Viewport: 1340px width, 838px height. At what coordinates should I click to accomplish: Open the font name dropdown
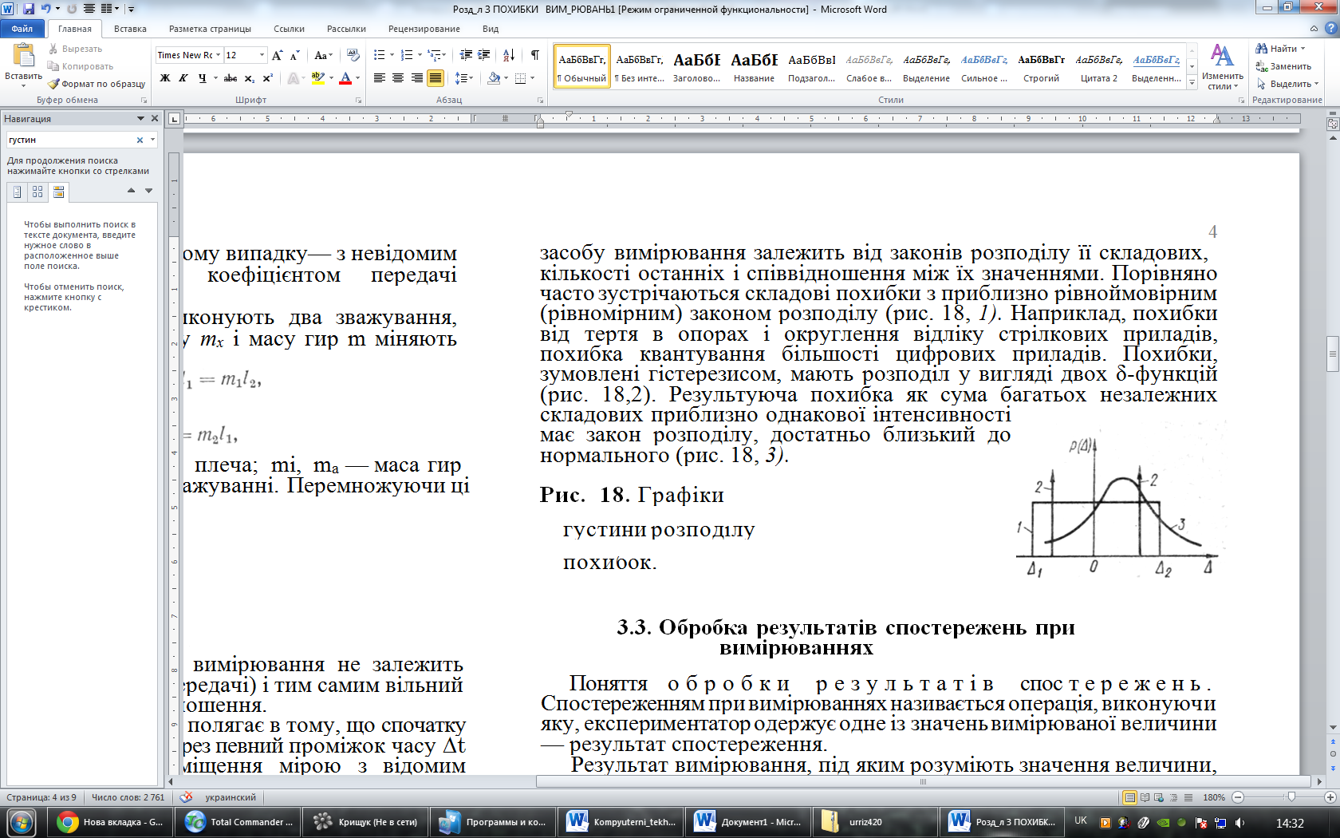click(x=218, y=55)
